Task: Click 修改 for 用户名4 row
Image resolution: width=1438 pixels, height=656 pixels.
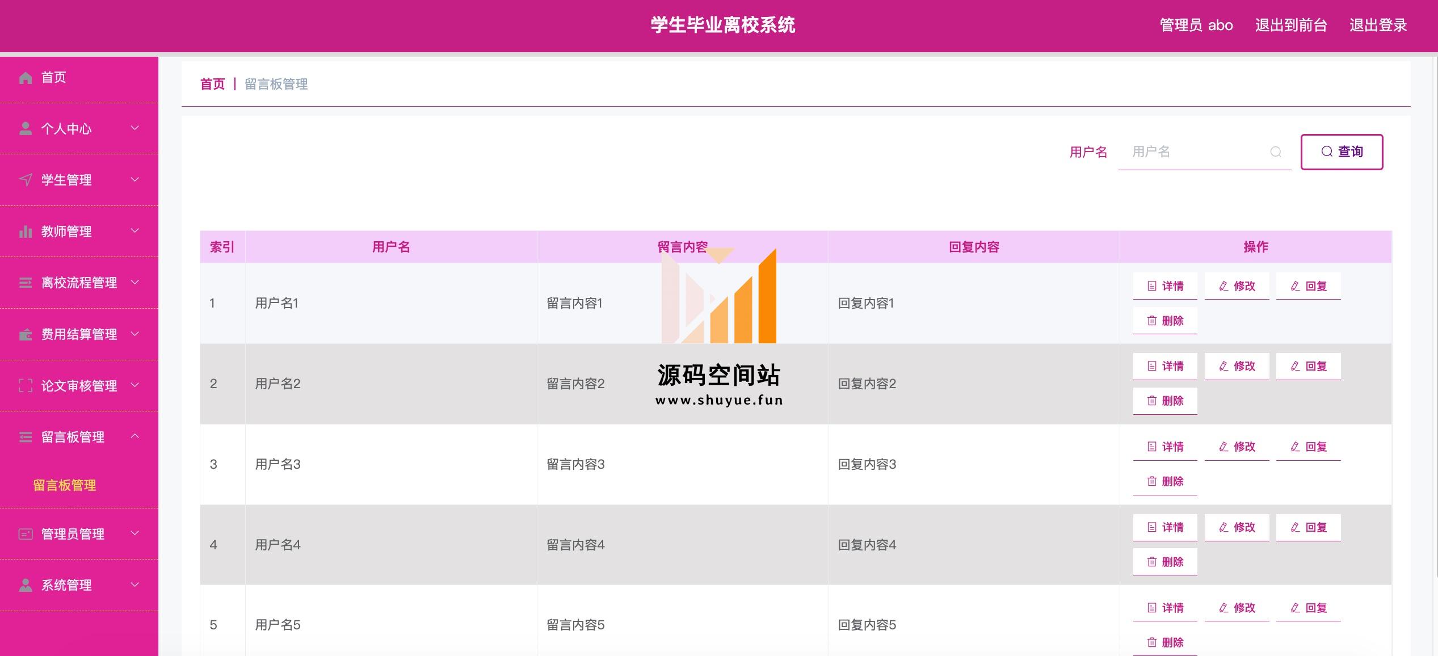Action: click(1237, 528)
